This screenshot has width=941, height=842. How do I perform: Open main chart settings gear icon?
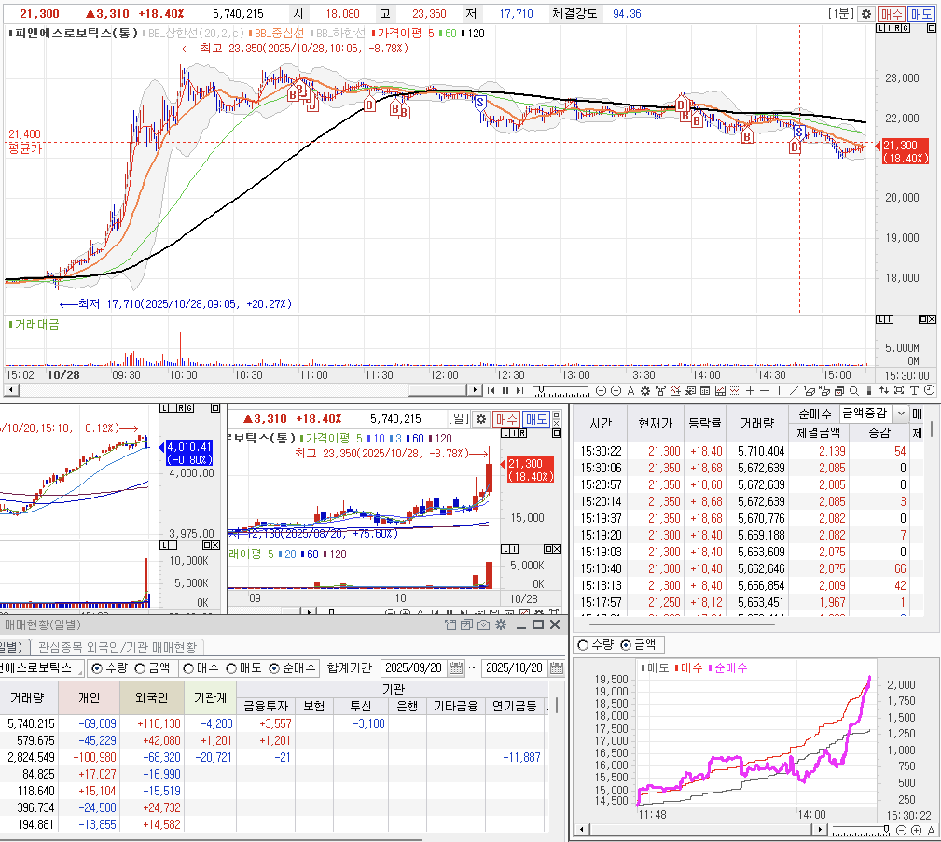(866, 14)
